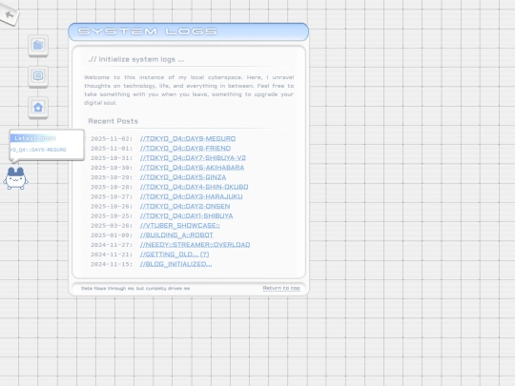The height and width of the screenshot is (386, 515).
Task: Open //BLOG_INITIALIZED... post
Action: pos(176,264)
